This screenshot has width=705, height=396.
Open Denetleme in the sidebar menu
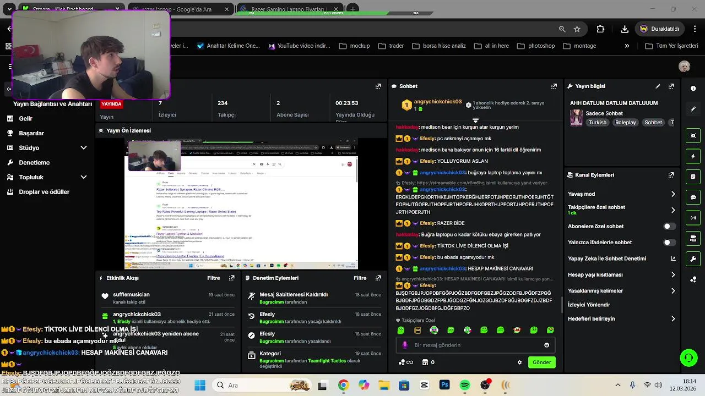[28, 163]
